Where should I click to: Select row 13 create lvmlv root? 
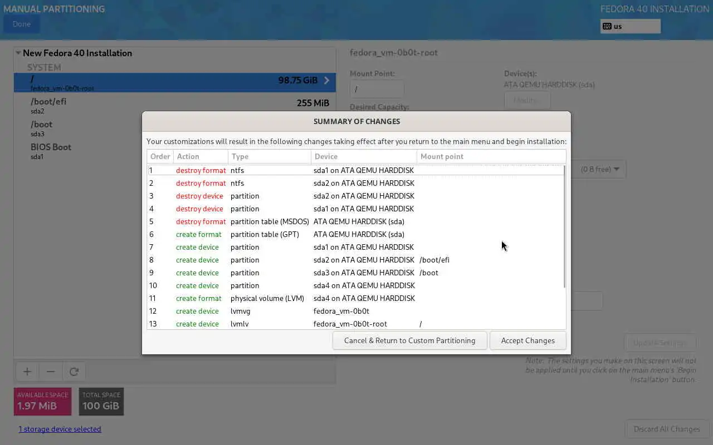(x=355, y=324)
